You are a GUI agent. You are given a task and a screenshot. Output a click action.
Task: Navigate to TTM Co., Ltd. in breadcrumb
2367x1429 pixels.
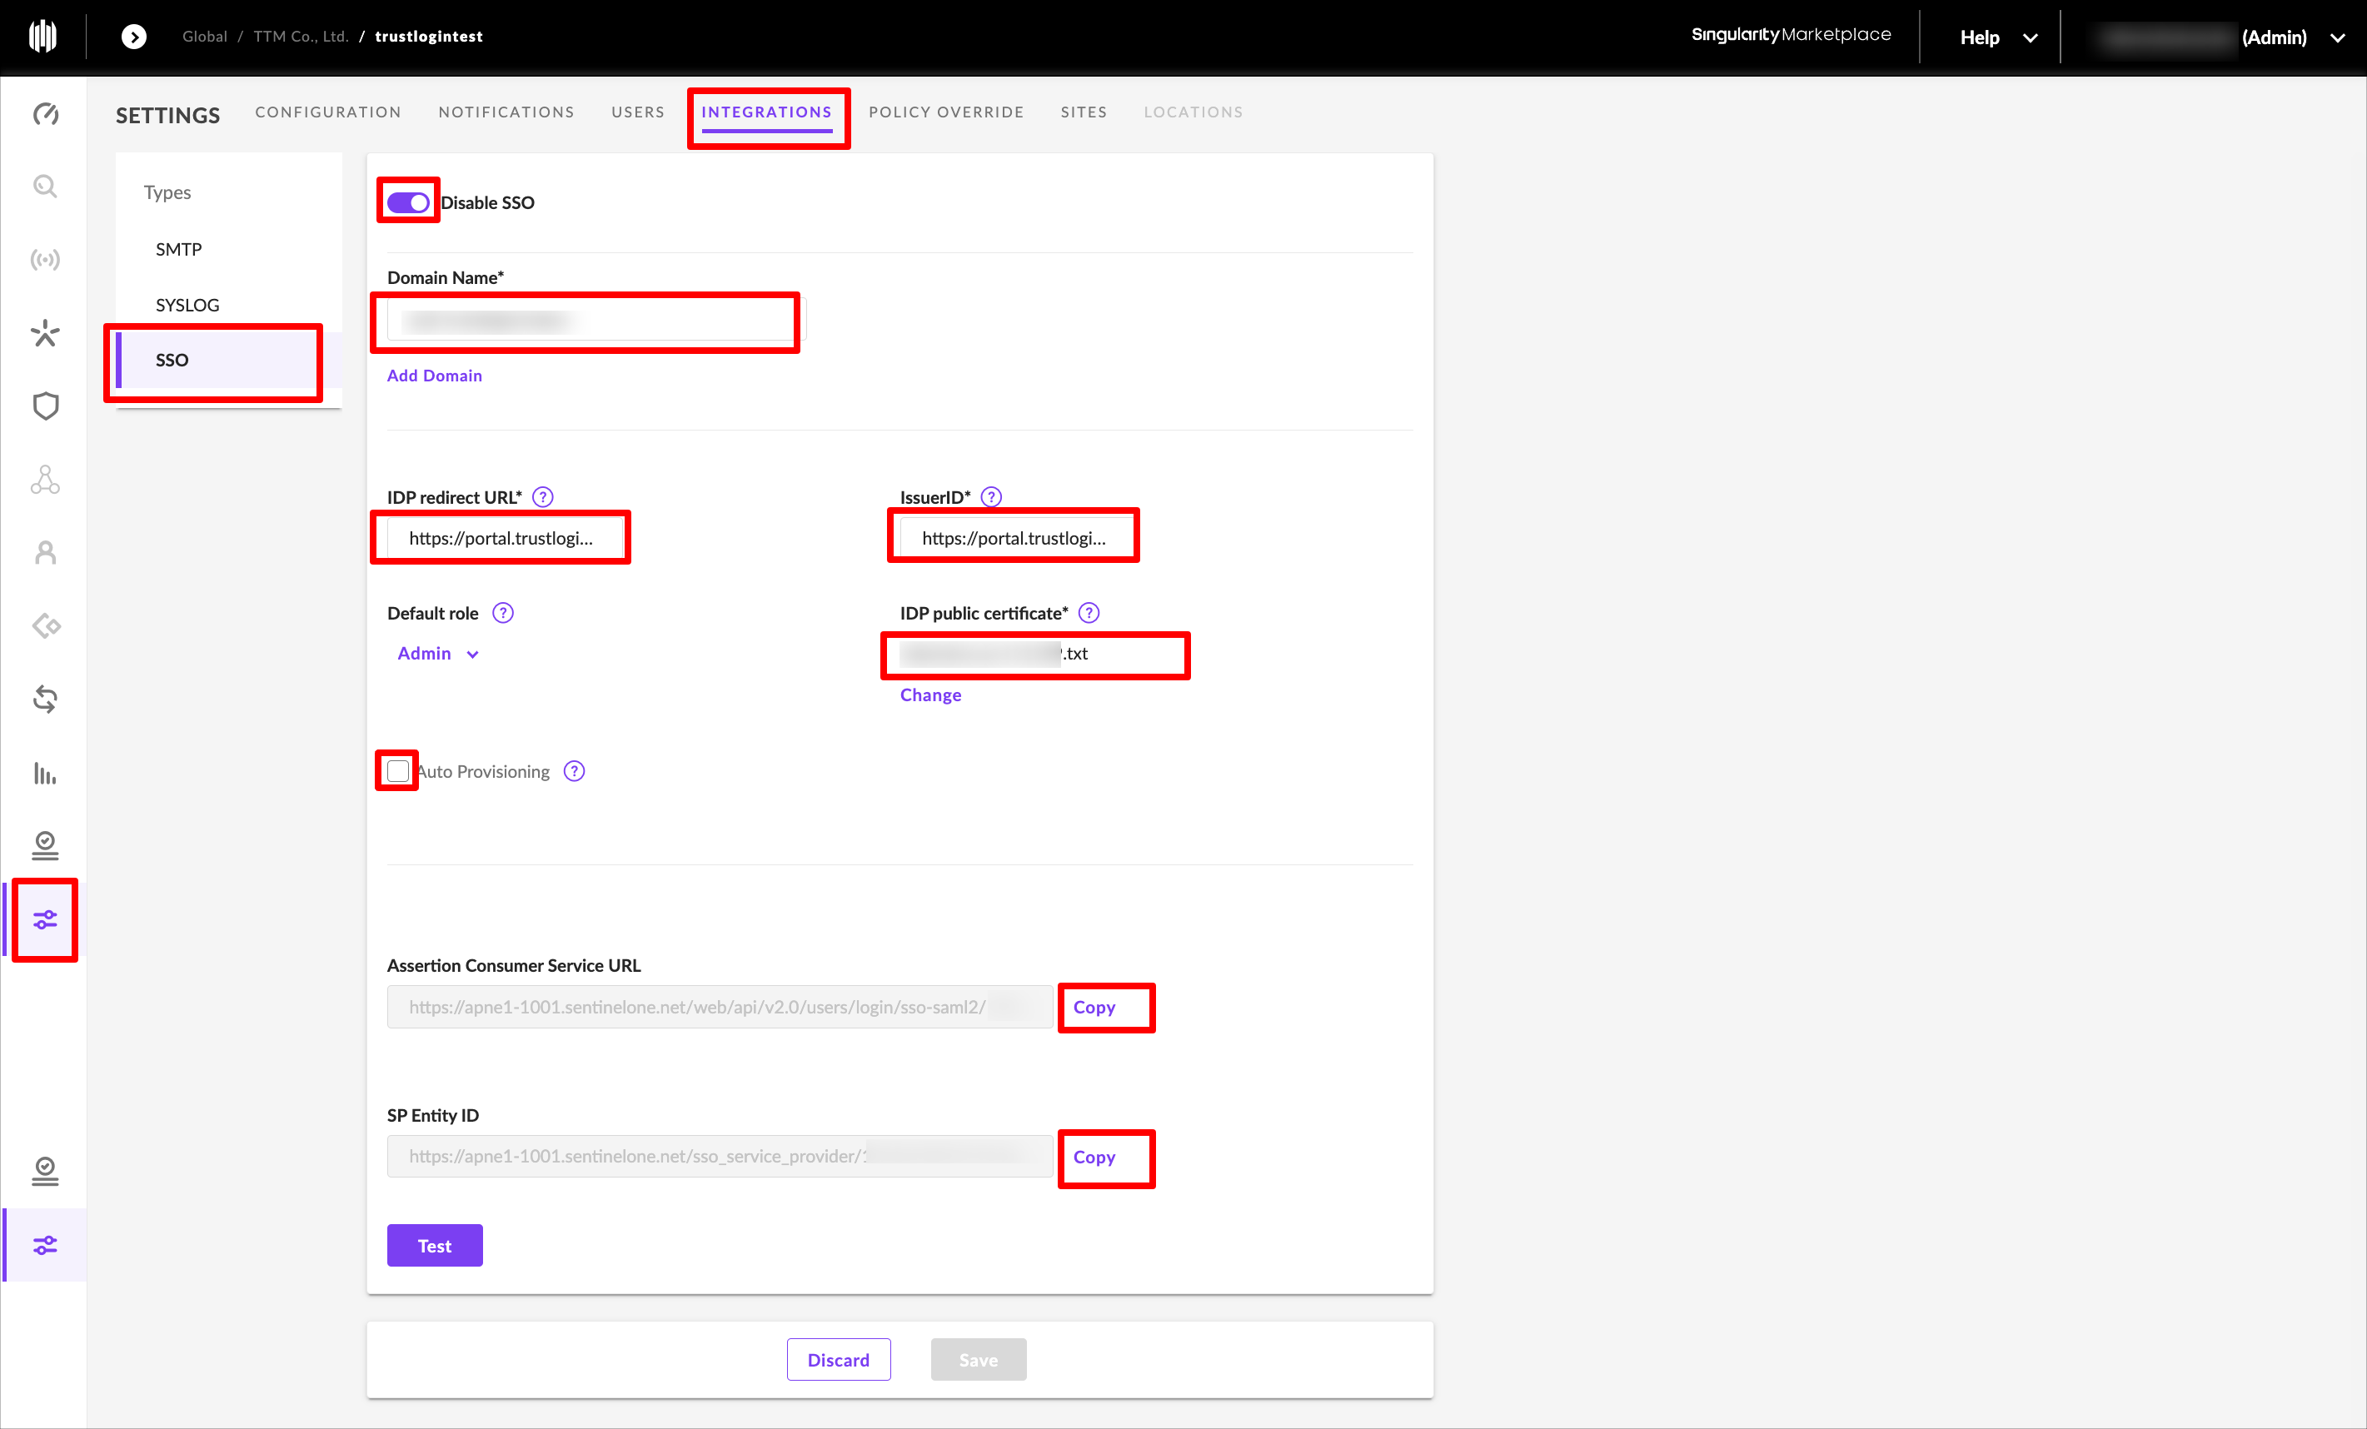click(301, 37)
